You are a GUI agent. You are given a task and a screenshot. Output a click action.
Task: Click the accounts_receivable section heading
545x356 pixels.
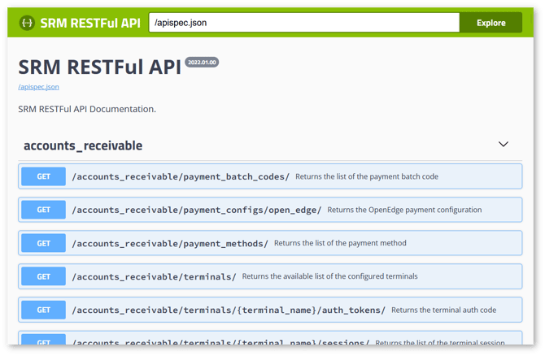pyautogui.click(x=83, y=145)
